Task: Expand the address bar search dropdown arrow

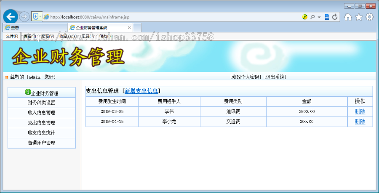Action: click(x=319, y=17)
